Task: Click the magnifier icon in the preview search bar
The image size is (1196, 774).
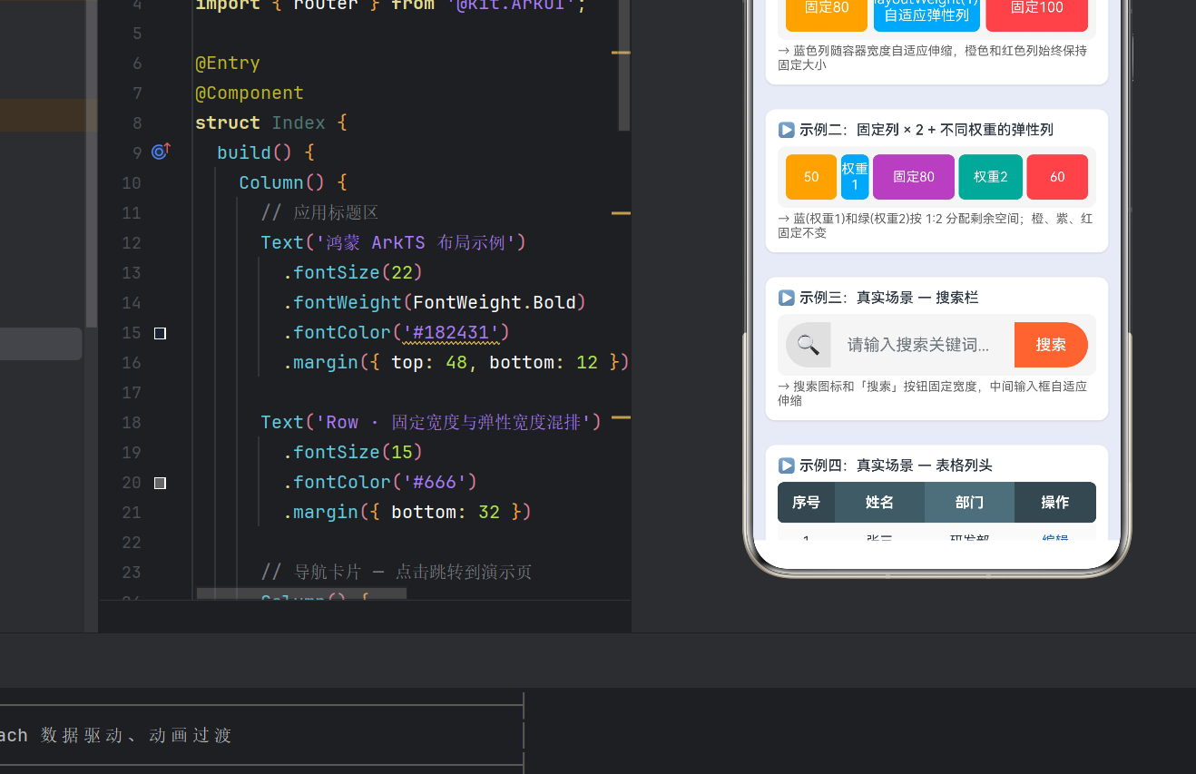Action: pyautogui.click(x=808, y=345)
